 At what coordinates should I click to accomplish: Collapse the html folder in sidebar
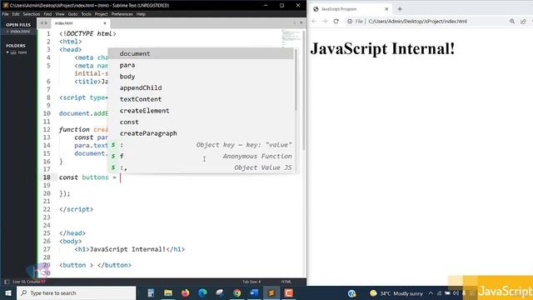point(7,52)
